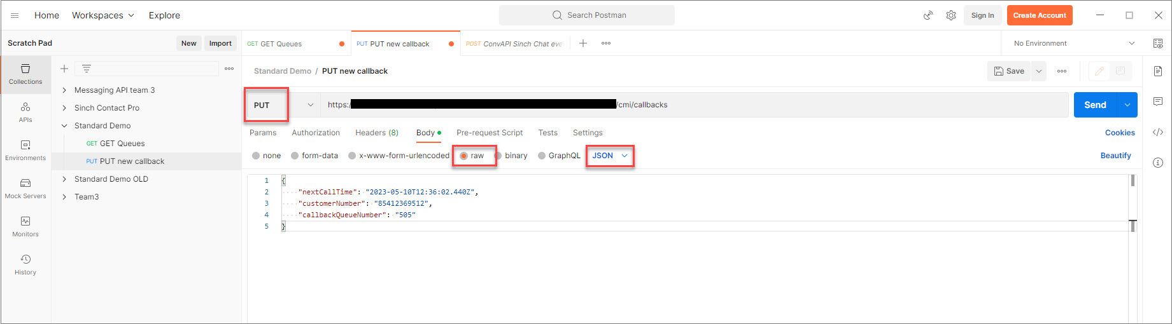Open collections panel more options ellipsis

tap(229, 69)
